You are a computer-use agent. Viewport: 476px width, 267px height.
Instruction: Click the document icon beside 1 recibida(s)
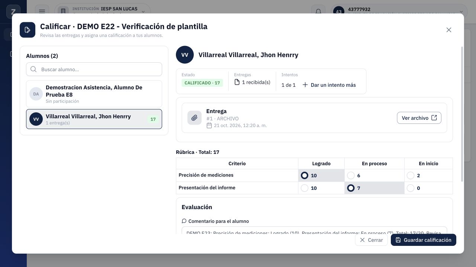click(237, 82)
